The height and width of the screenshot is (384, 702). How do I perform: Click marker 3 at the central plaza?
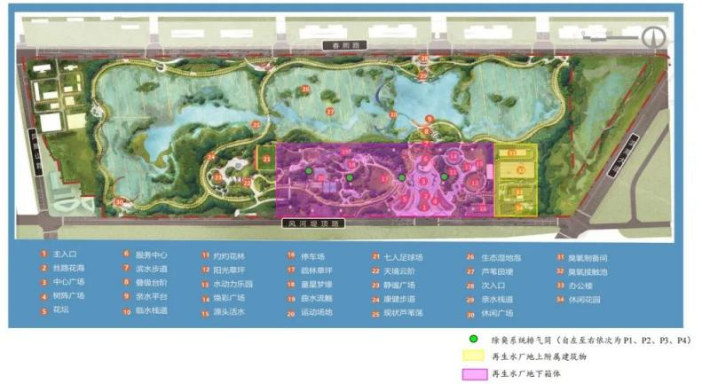pyautogui.click(x=423, y=181)
